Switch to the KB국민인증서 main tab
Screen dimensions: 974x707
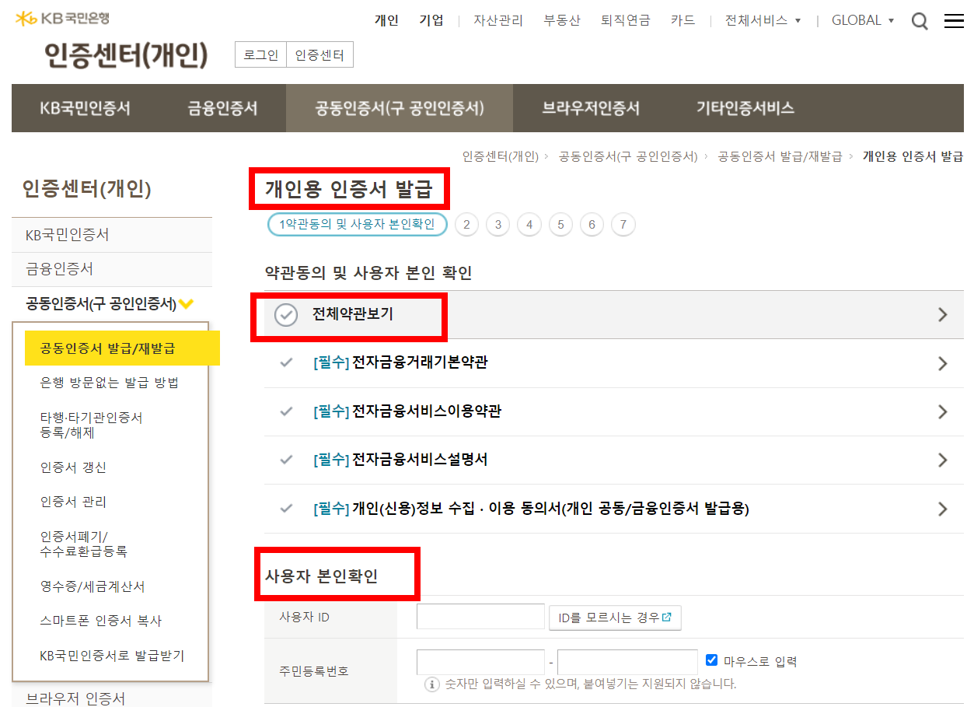[86, 108]
